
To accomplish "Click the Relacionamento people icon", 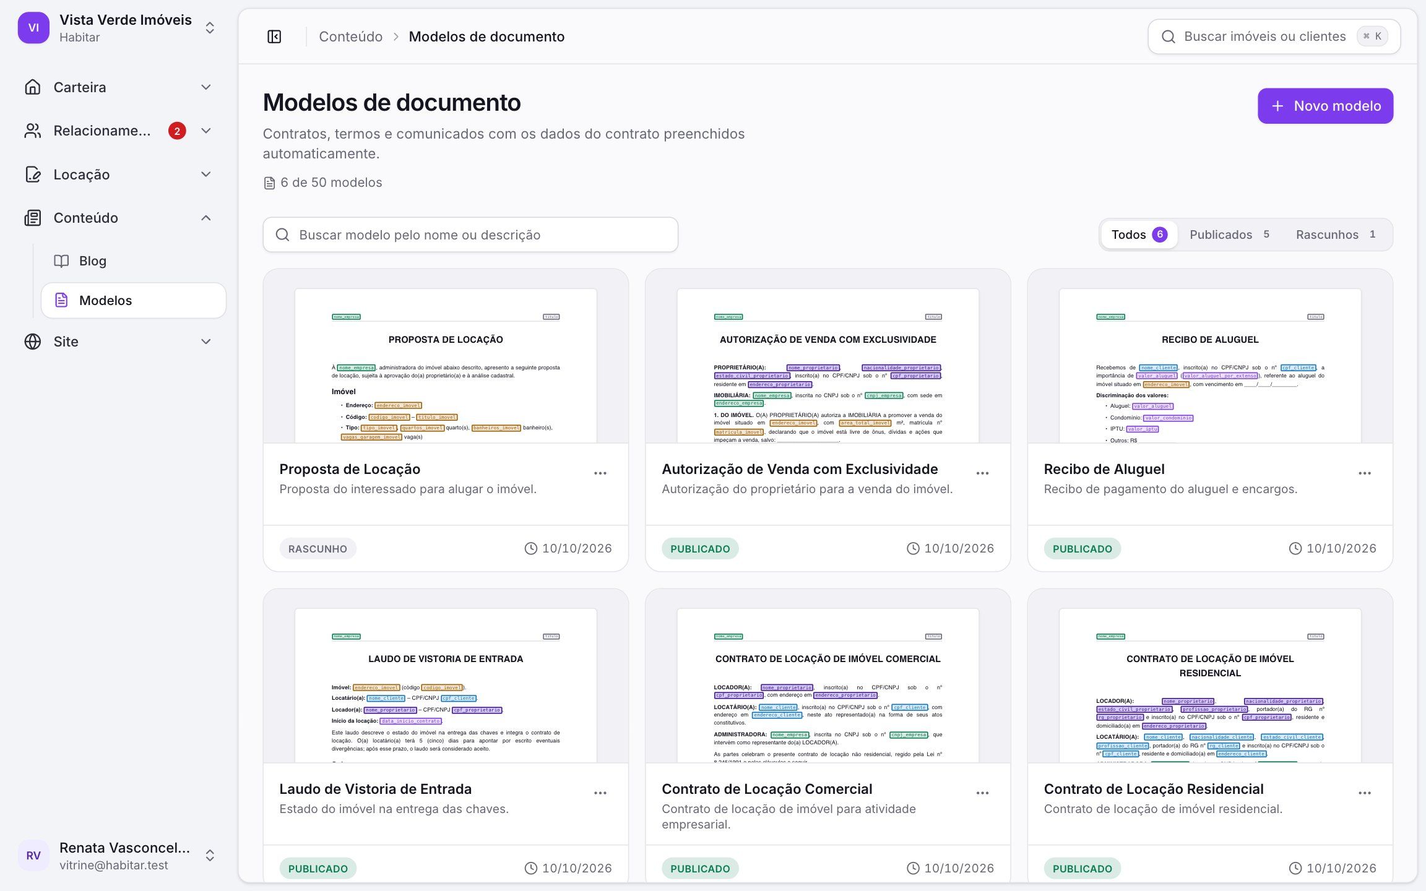I will (33, 131).
